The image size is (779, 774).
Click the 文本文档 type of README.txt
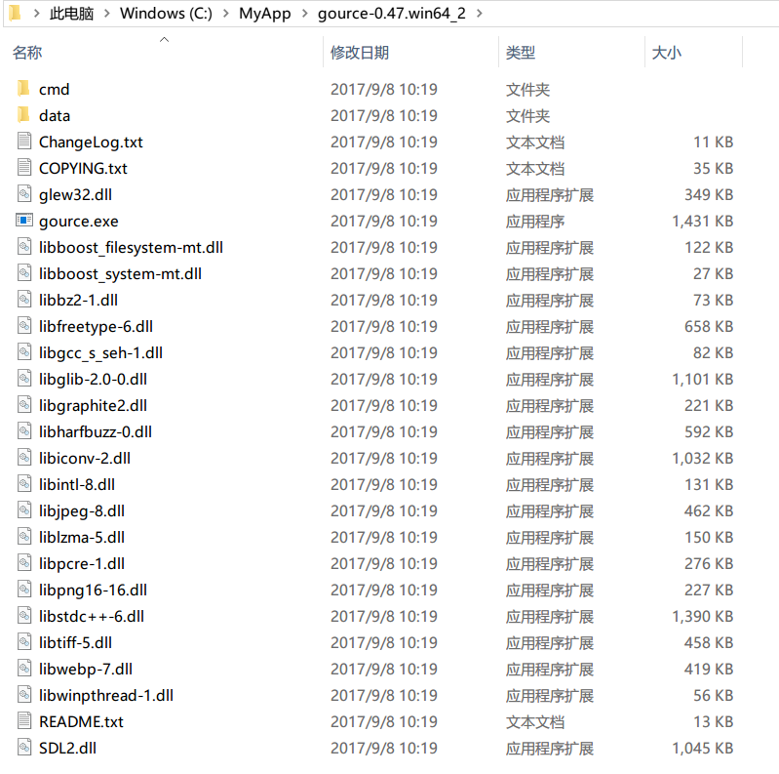(x=535, y=721)
